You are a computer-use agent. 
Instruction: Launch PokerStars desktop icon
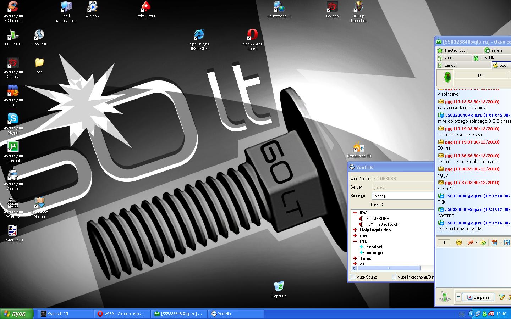click(146, 10)
